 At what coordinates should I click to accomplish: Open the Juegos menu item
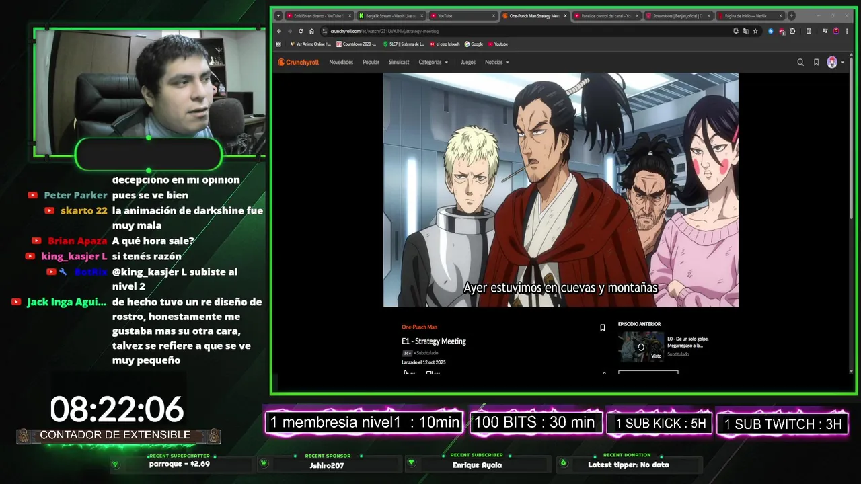coord(468,63)
